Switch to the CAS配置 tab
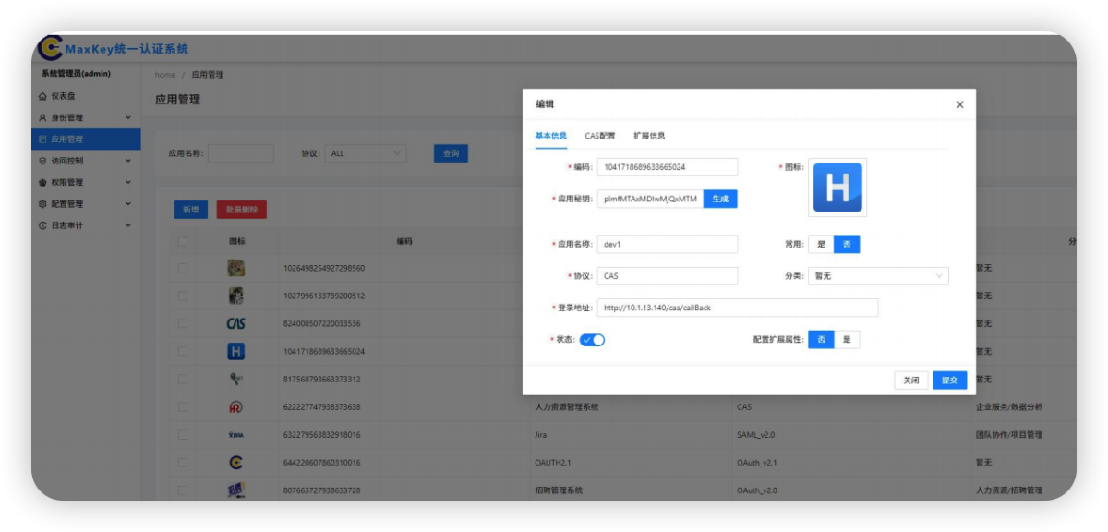Image resolution: width=1108 pixels, height=532 pixels. (600, 136)
